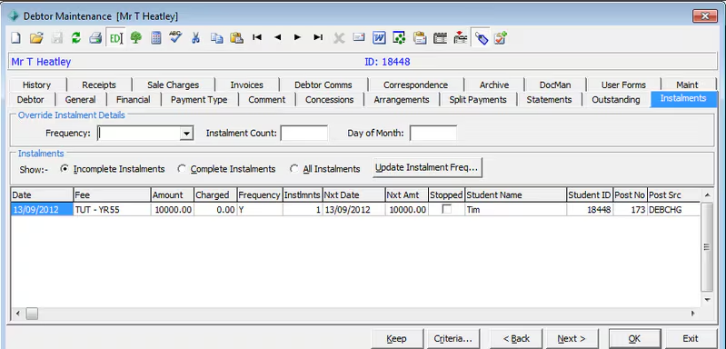Go to first record arrow
The image size is (726, 349).
pyautogui.click(x=257, y=37)
